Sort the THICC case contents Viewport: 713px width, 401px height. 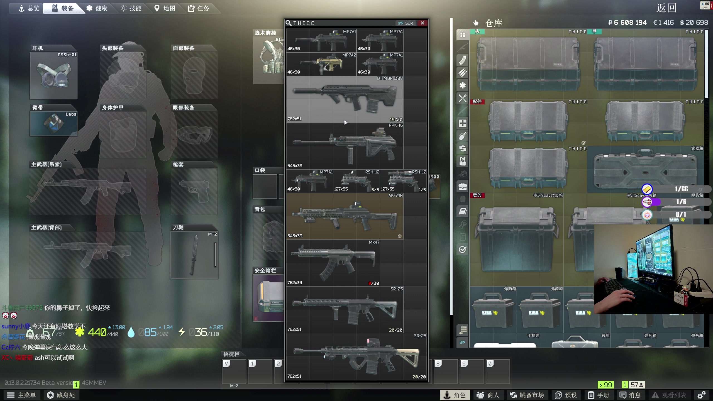click(407, 23)
